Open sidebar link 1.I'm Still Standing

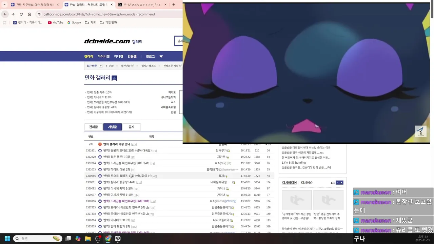[294, 163]
